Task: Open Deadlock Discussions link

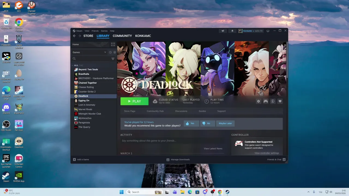Action: pos(181,111)
